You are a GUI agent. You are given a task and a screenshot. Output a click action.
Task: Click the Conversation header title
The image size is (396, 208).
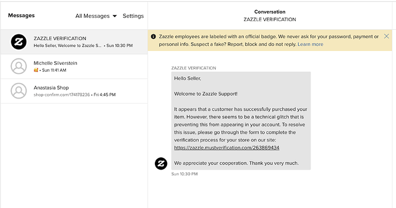pos(270,12)
